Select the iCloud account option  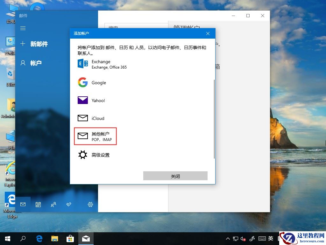(98, 118)
